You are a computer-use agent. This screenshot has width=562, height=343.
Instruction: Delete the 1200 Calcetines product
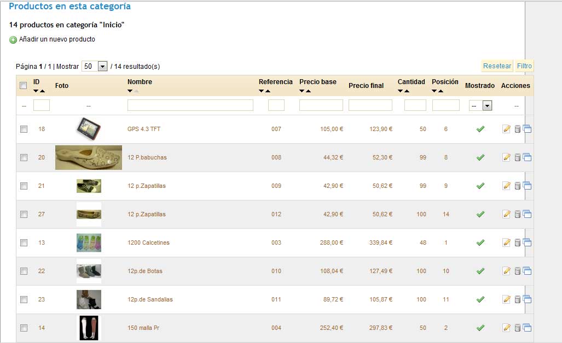click(x=518, y=243)
